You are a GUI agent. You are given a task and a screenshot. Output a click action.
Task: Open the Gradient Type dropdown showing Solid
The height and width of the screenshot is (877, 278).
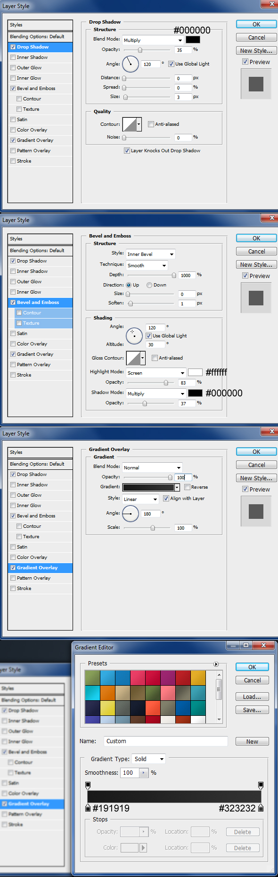pos(148,759)
